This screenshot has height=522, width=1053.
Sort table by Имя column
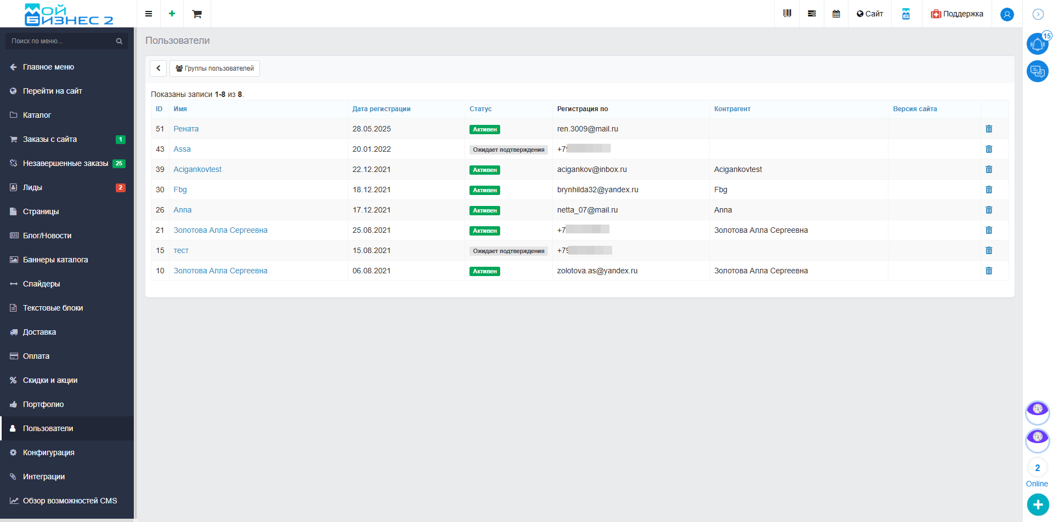coord(180,109)
